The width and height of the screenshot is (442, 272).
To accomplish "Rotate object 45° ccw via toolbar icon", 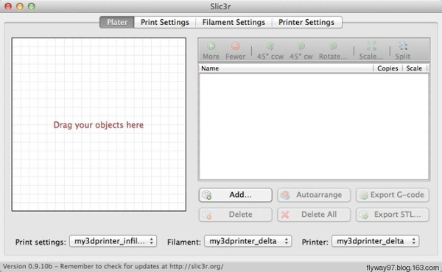I will (x=270, y=46).
